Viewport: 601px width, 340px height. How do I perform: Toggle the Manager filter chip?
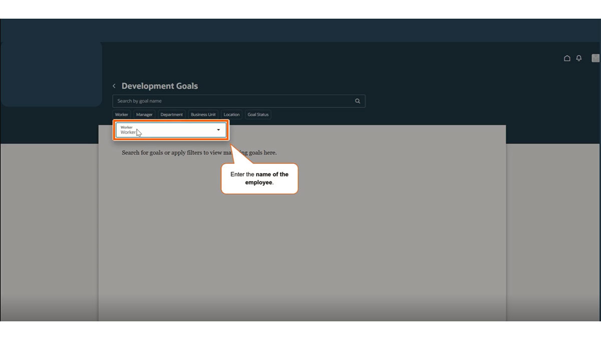click(x=144, y=114)
